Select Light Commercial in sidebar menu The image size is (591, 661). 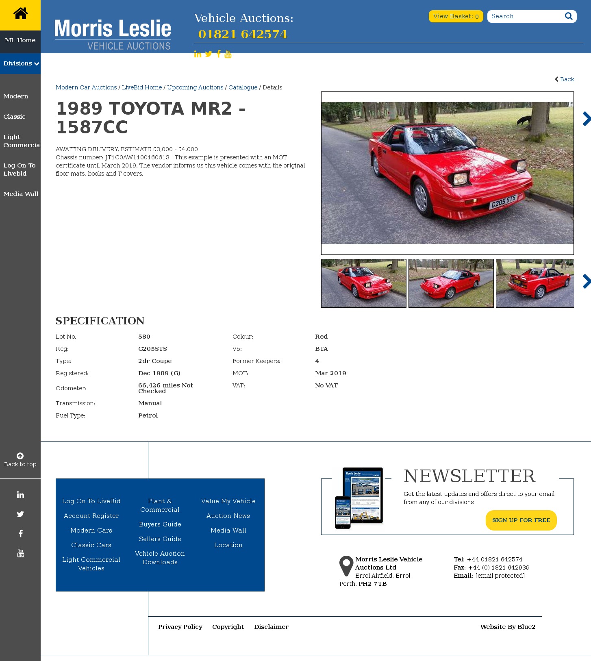[22, 141]
